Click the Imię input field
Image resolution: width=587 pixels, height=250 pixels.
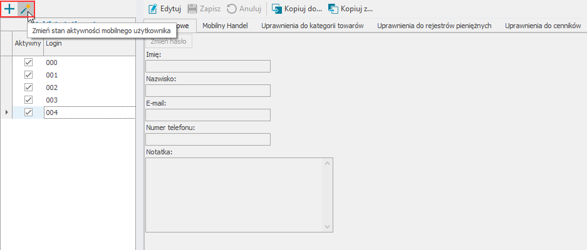tap(207, 66)
